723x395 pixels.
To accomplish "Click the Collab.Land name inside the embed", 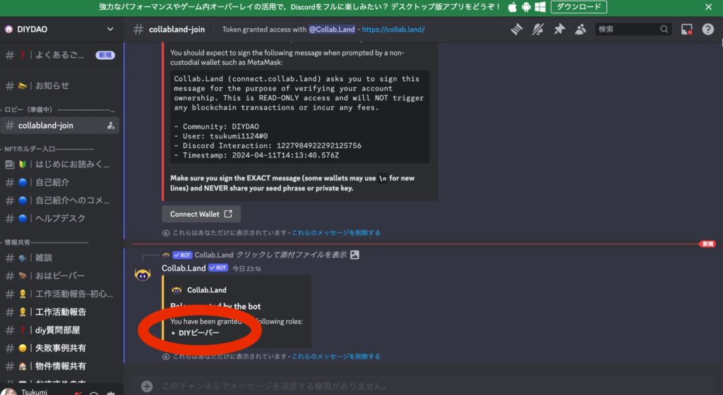I will 207,290.
